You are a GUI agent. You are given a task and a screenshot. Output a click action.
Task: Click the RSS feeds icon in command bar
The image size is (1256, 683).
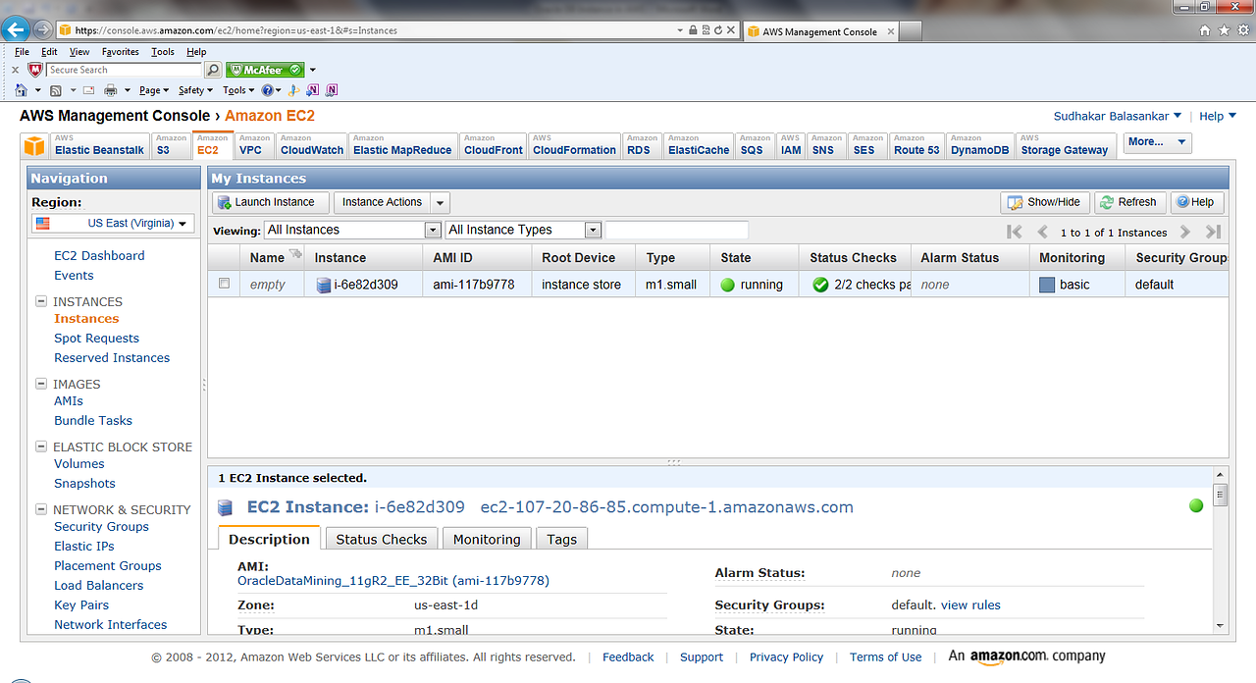56,90
